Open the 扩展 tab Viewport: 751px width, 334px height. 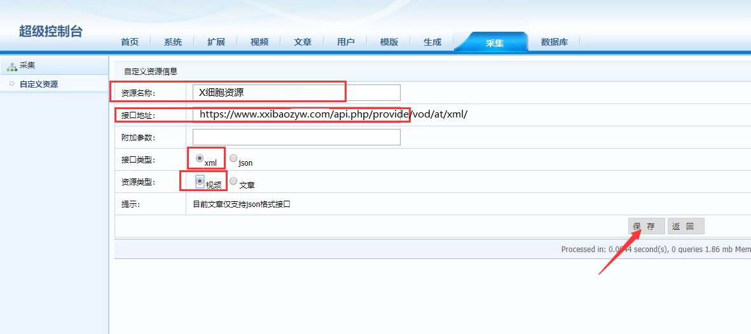216,42
